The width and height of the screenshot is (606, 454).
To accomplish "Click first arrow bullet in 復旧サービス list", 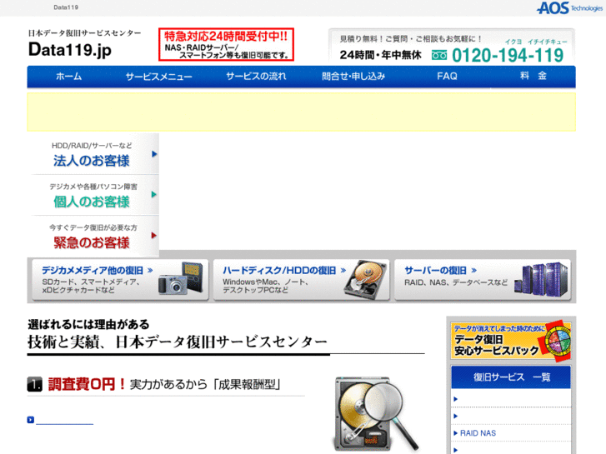I will click(x=456, y=399).
